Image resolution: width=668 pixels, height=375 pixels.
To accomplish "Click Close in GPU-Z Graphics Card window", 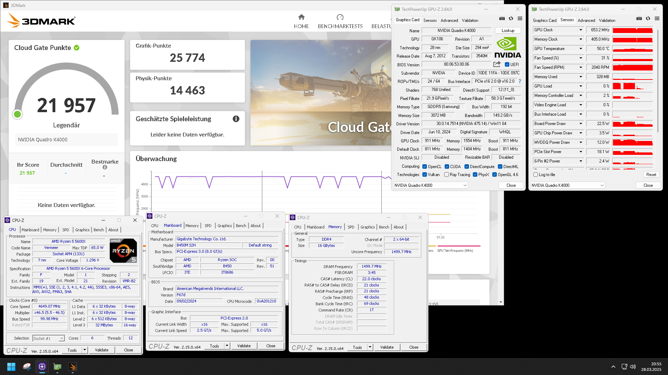I will [x=511, y=185].
